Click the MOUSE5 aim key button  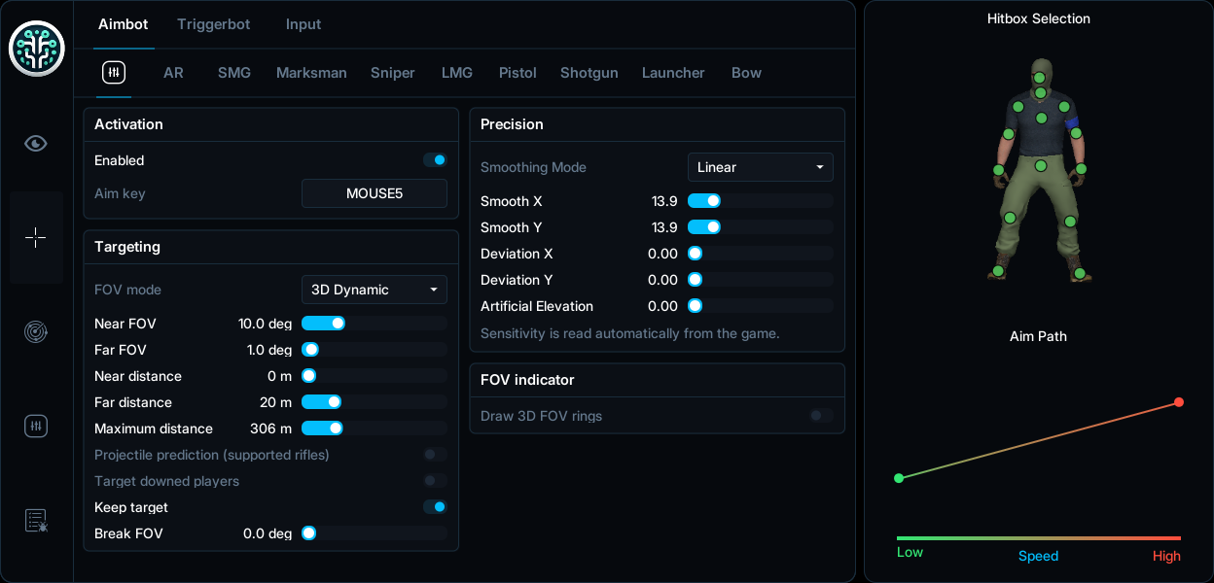click(375, 193)
